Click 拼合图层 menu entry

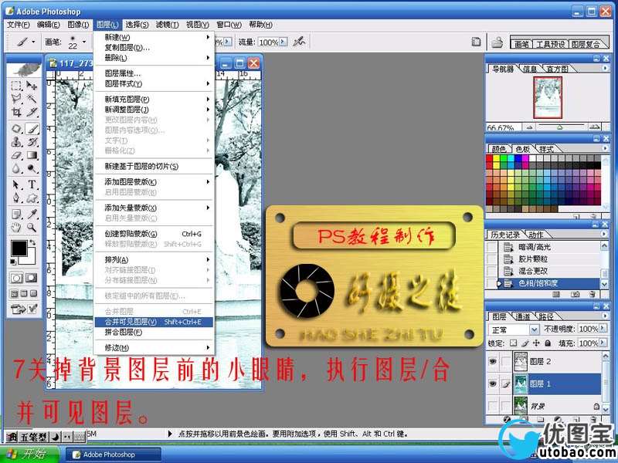(x=154, y=333)
